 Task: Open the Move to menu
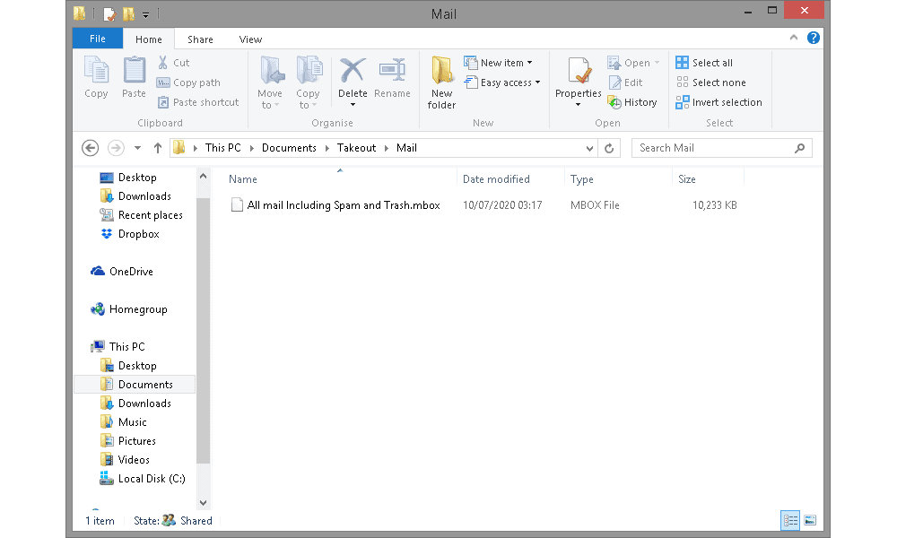(270, 82)
